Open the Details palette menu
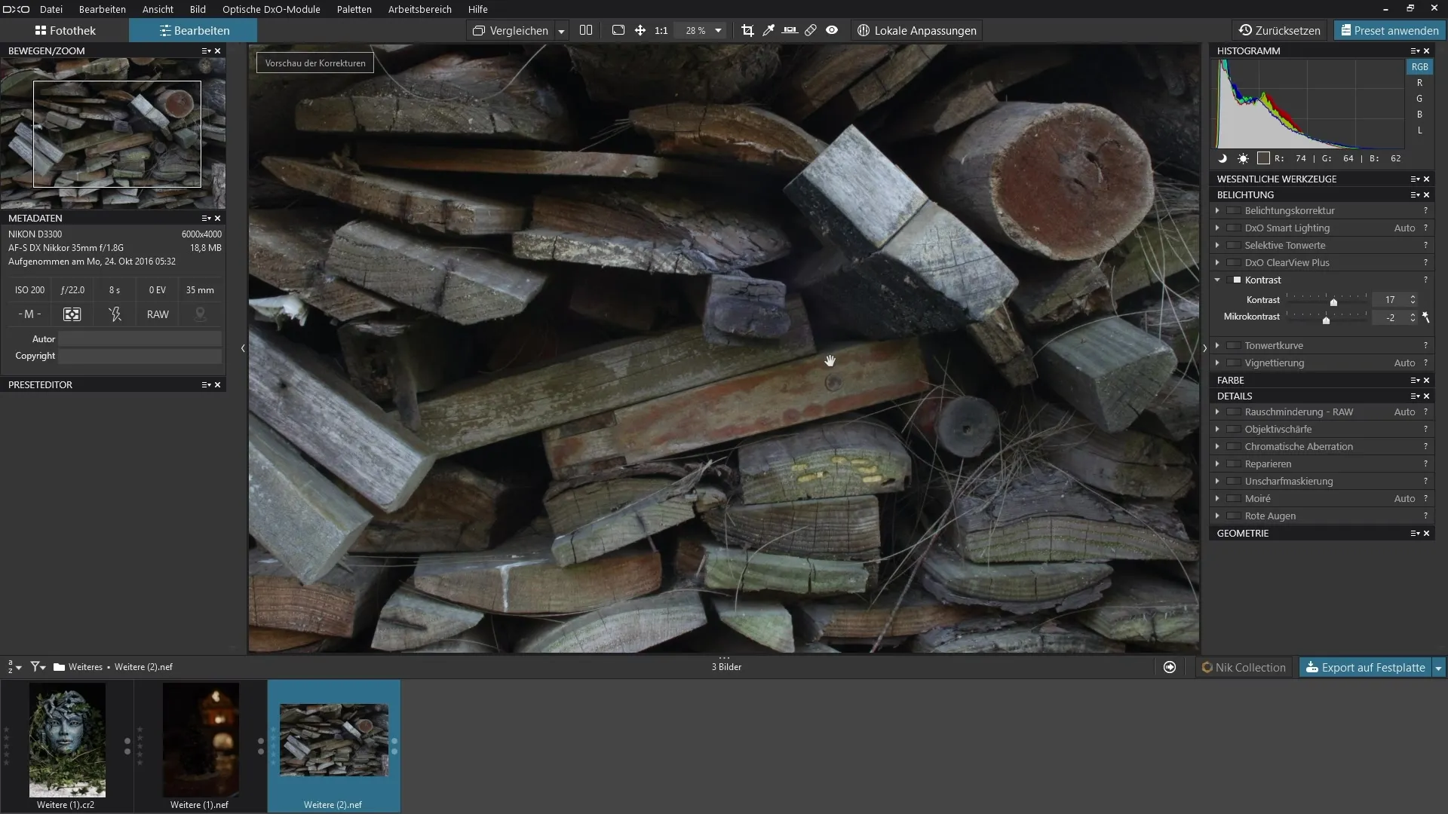1448x814 pixels. coord(1415,396)
